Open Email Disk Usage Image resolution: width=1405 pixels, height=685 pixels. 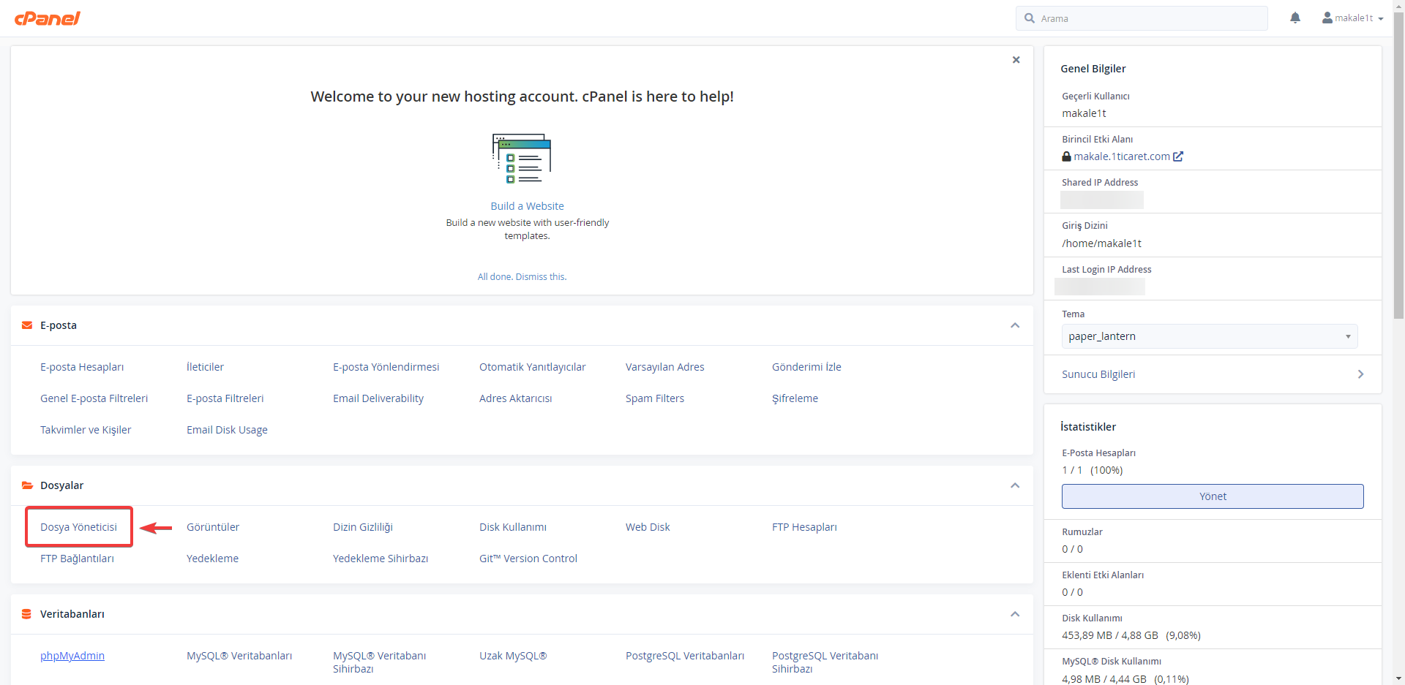(227, 430)
